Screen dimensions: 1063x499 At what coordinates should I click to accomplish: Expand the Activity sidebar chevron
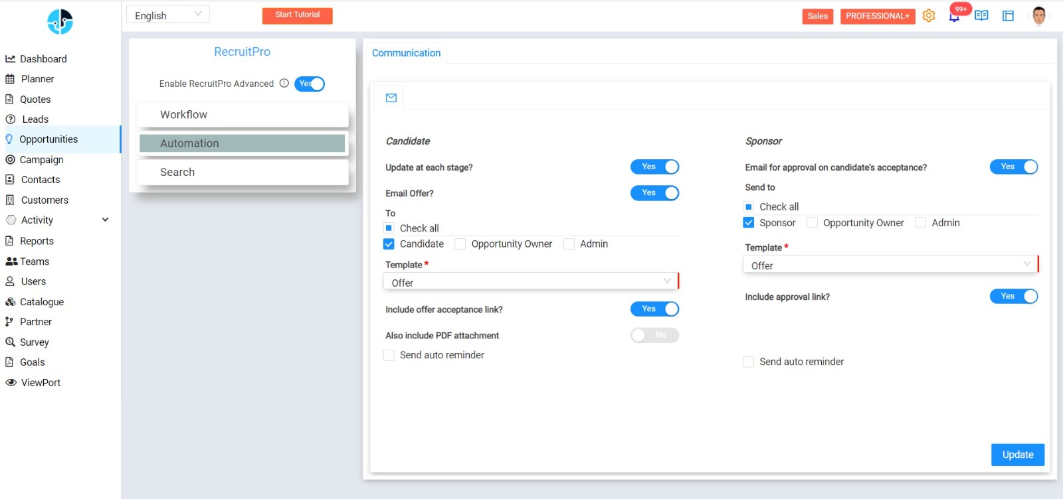[x=105, y=220]
